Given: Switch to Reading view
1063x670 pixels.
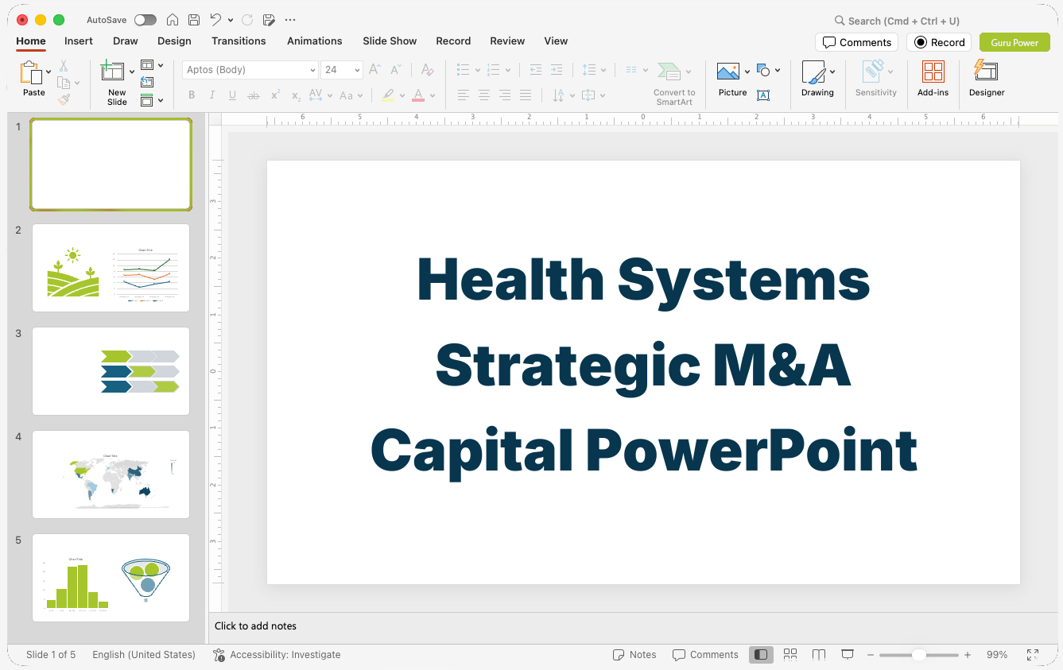Looking at the screenshot, I should coord(819,655).
